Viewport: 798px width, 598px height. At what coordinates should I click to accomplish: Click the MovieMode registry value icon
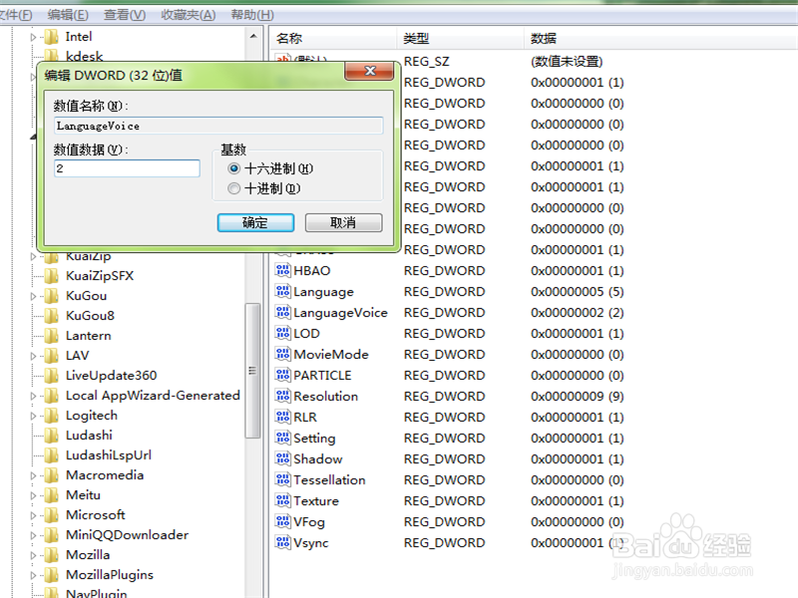(x=286, y=354)
